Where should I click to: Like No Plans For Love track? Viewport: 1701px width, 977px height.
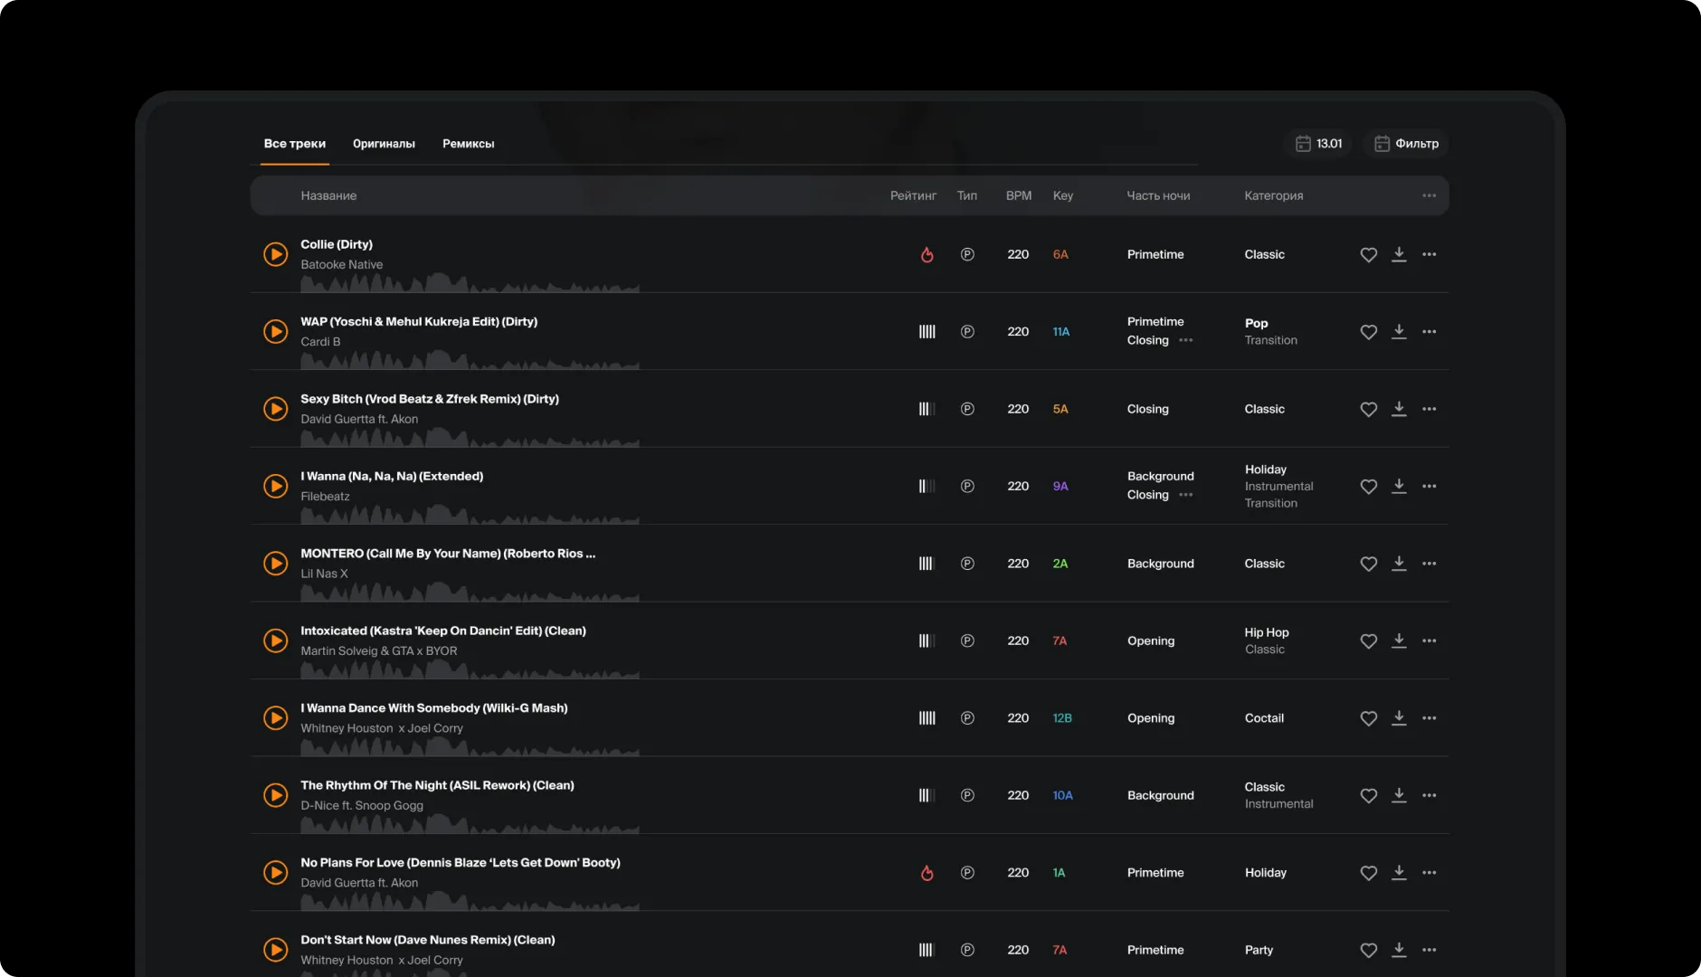coord(1369,873)
